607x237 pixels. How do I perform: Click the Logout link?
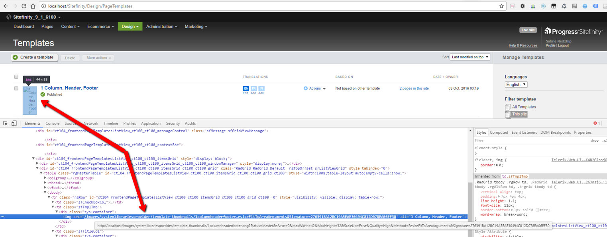click(x=563, y=46)
